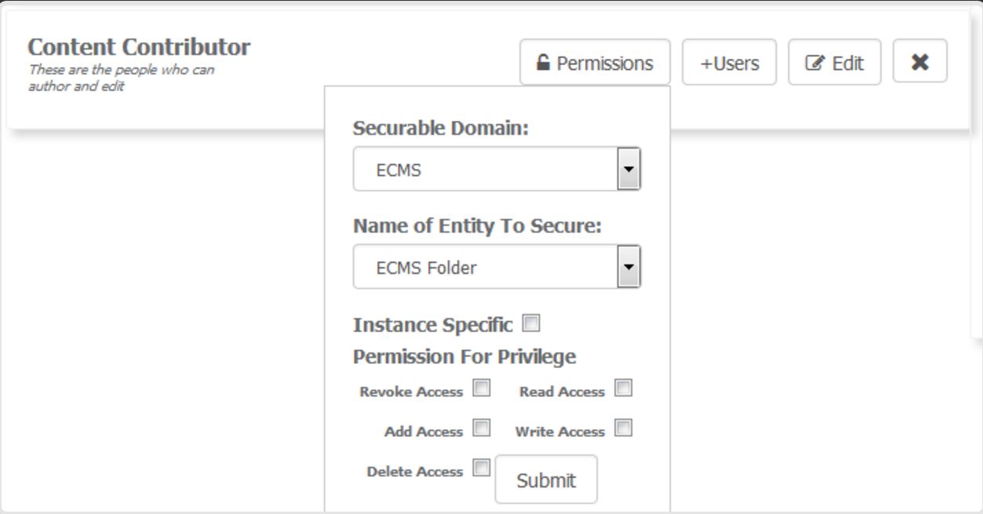This screenshot has height=514, width=983.
Task: Check the Revoke Access checkbox
Action: click(x=482, y=388)
